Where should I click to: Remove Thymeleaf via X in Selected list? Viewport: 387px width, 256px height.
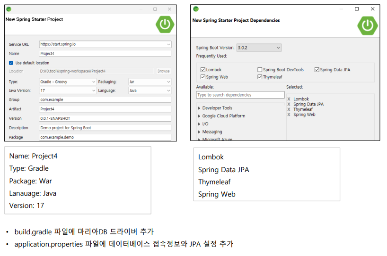pos(289,109)
